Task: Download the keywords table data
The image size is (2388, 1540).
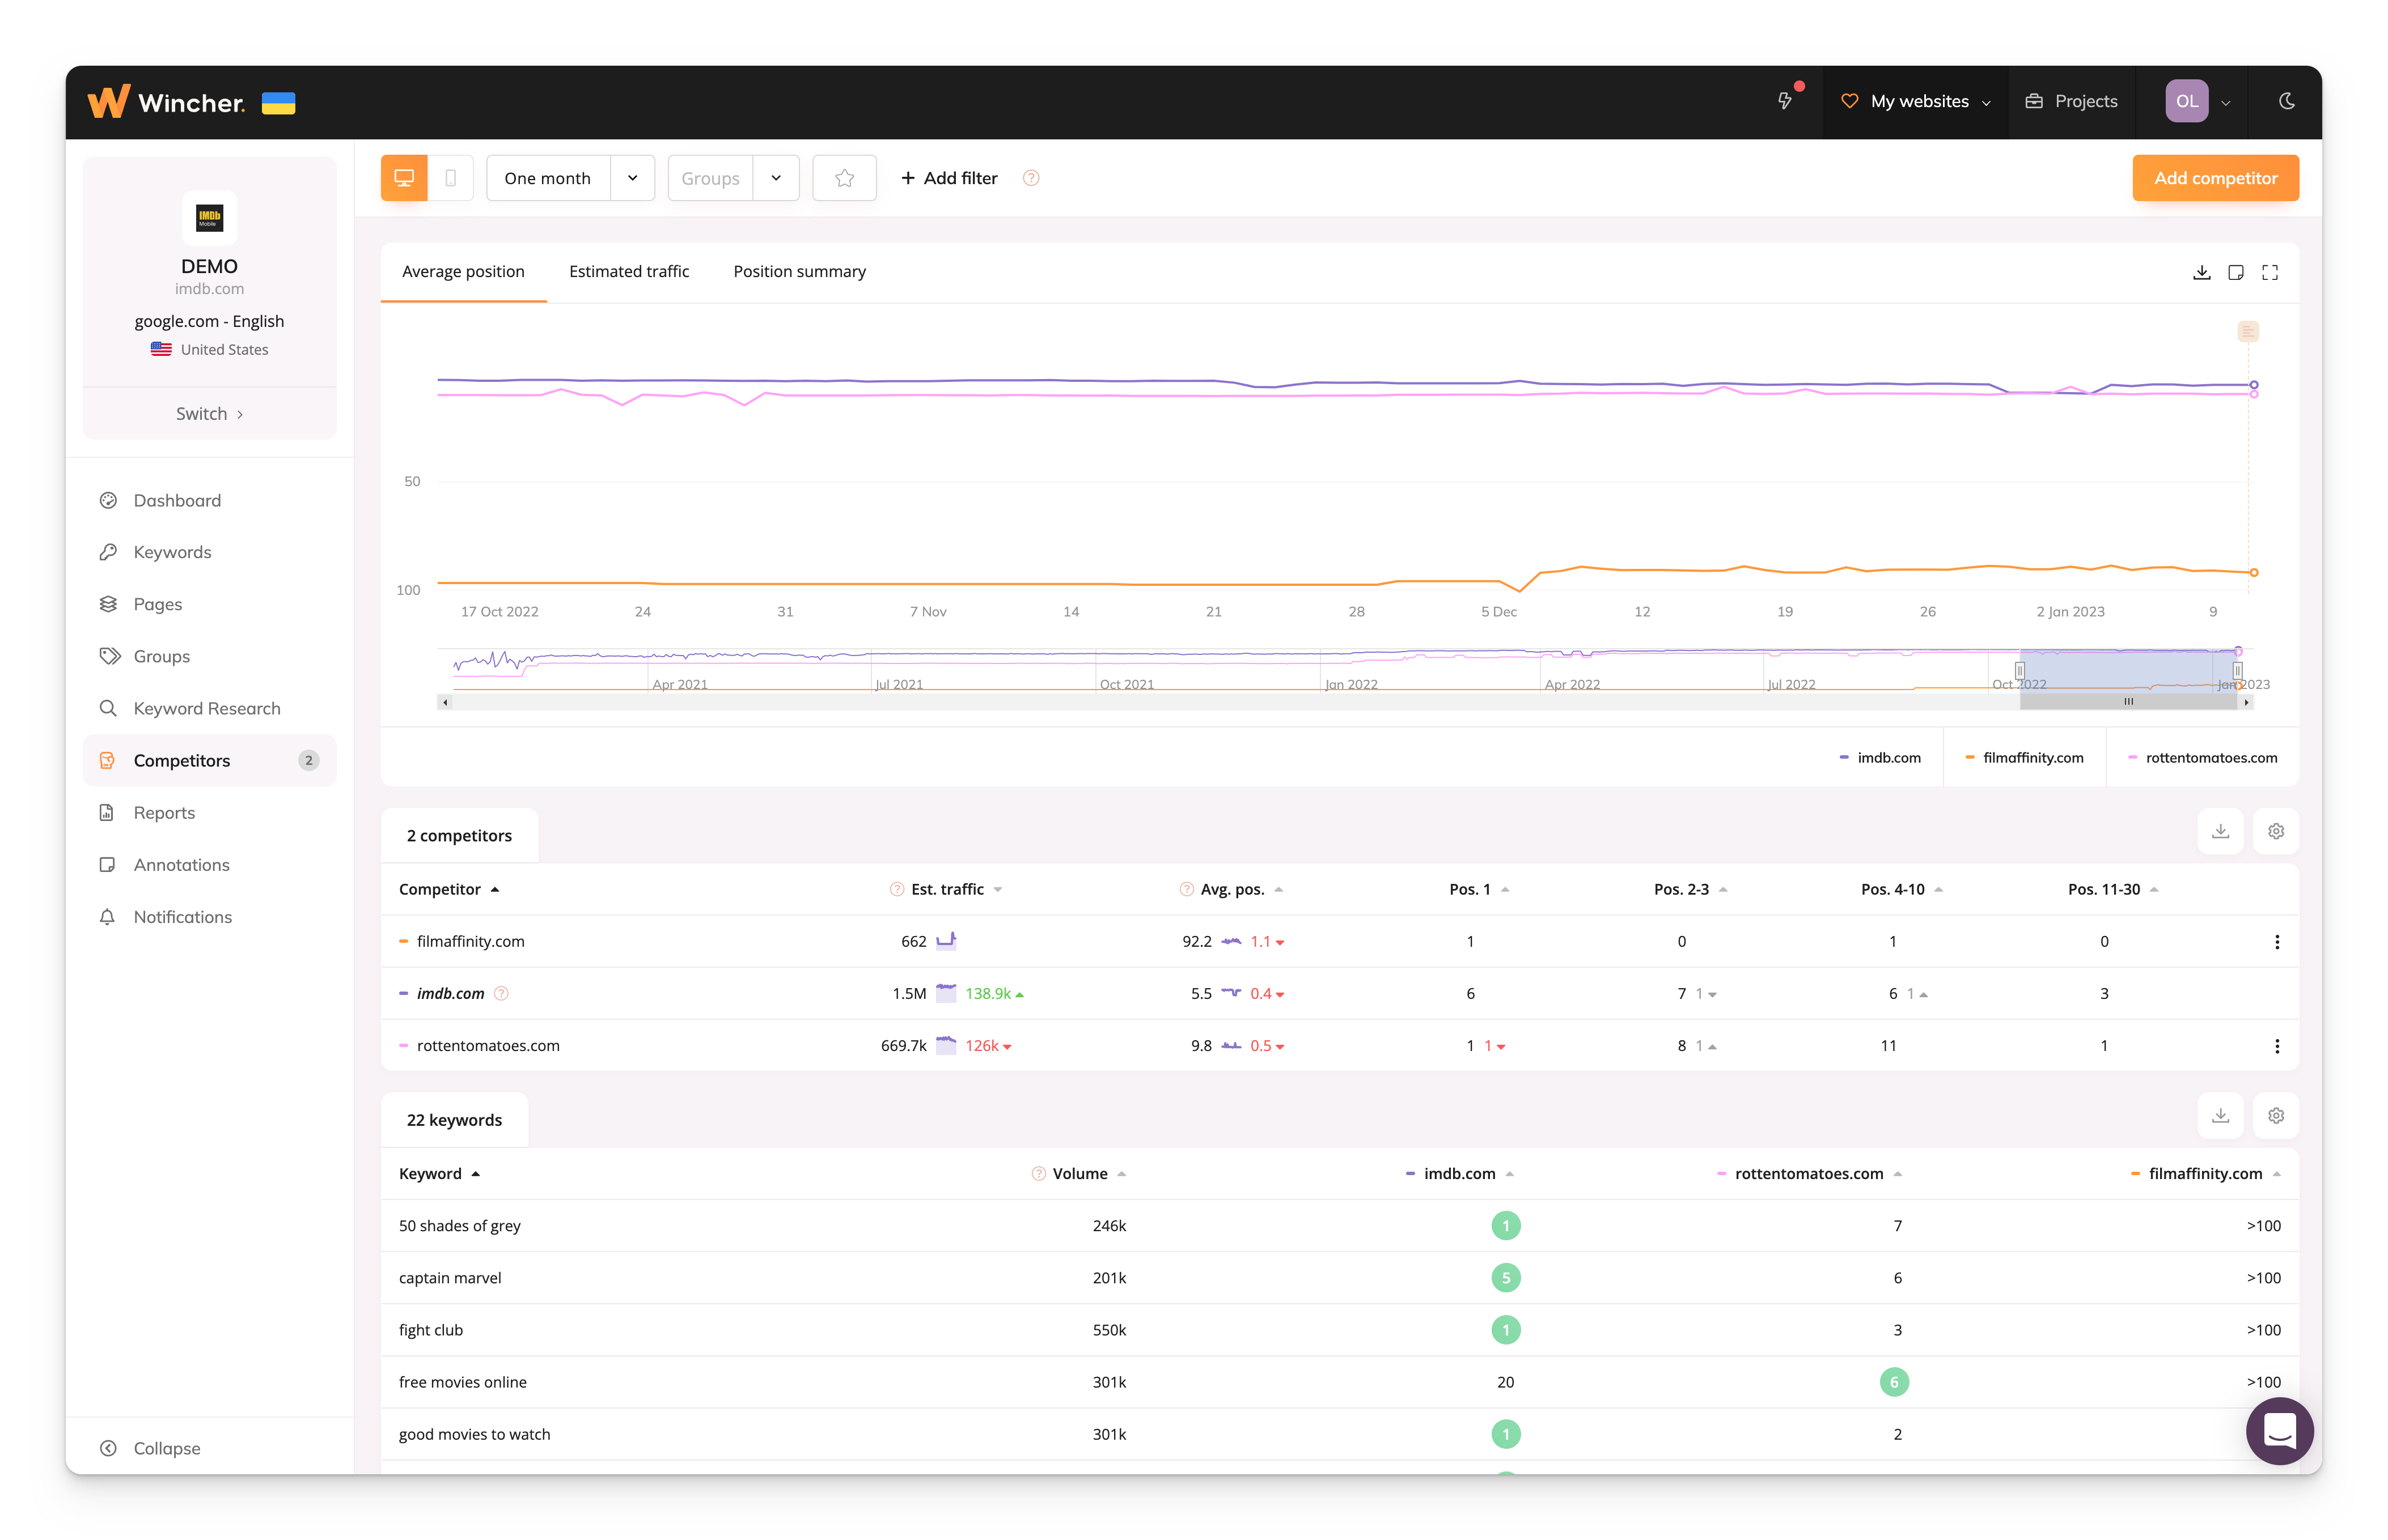Action: point(2220,1115)
